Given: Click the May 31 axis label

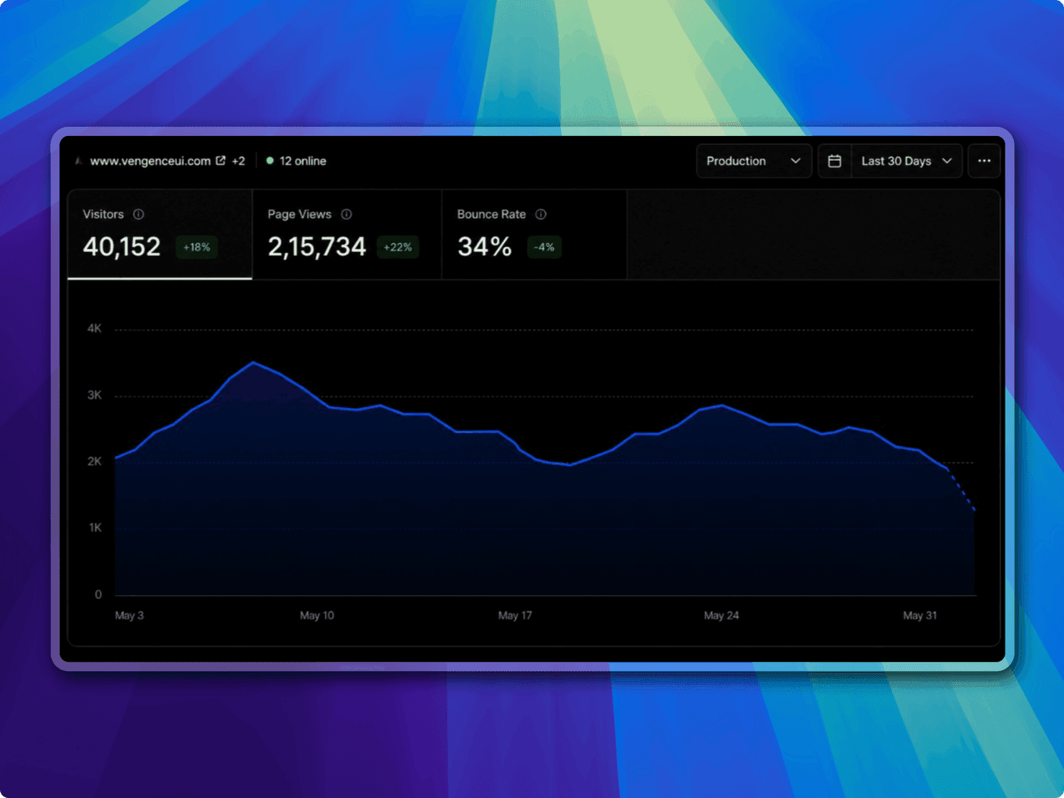Looking at the screenshot, I should point(920,616).
